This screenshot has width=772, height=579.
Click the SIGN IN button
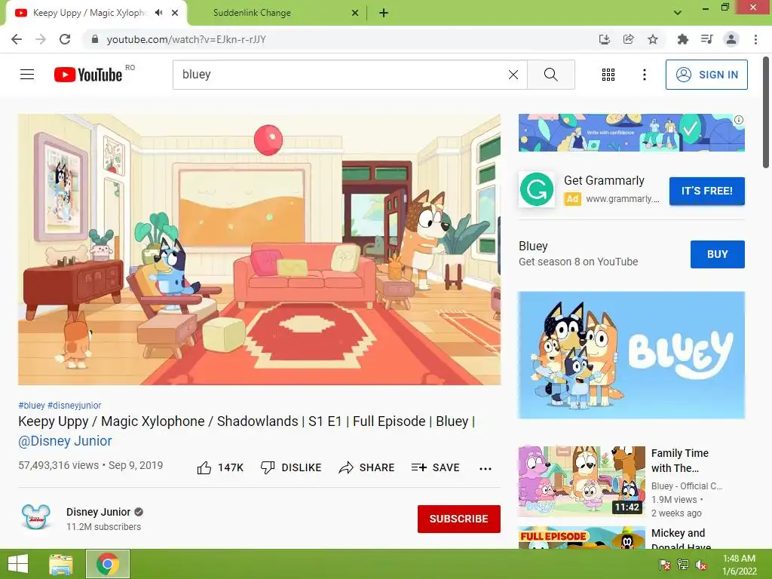point(706,75)
